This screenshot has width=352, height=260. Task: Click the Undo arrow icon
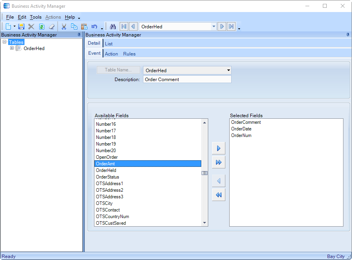[x=94, y=27]
